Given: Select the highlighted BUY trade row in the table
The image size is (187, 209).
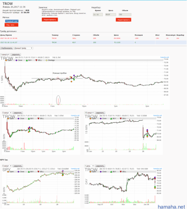Looking at the screenshot, I should (x=93, y=43).
